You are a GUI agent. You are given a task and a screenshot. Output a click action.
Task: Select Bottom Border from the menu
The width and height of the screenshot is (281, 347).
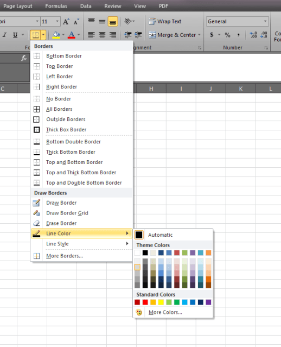pyautogui.click(x=82, y=56)
